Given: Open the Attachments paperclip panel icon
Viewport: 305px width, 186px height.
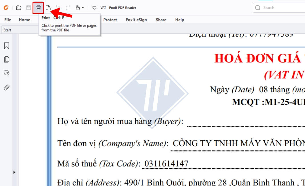Looking at the screenshot, I should (x=7, y=87).
